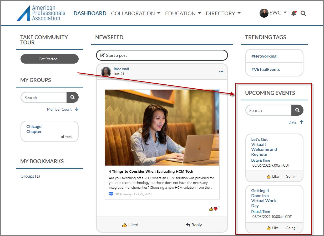This screenshot has width=324, height=236.
Task: Click Get Started for community tour
Action: coord(49,59)
